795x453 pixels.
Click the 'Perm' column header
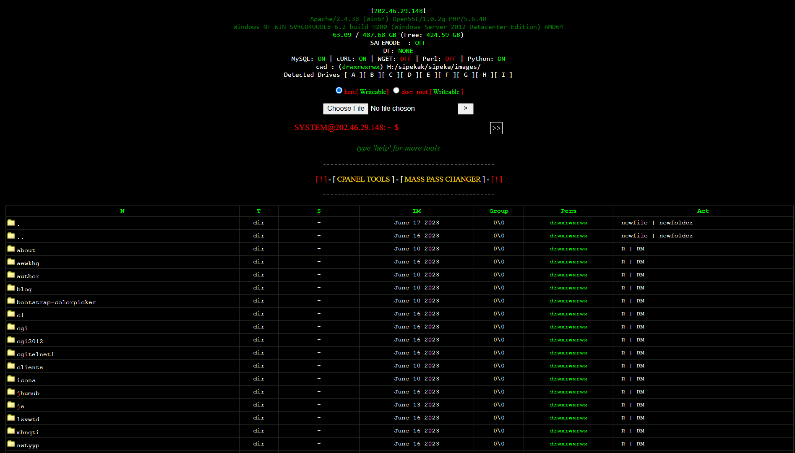pos(568,211)
